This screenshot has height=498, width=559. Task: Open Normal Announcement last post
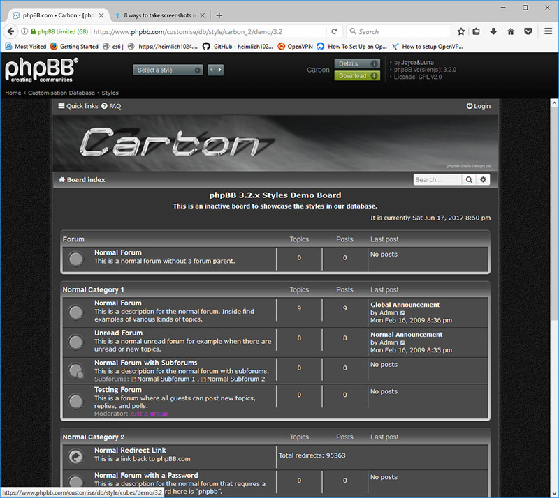point(406,335)
